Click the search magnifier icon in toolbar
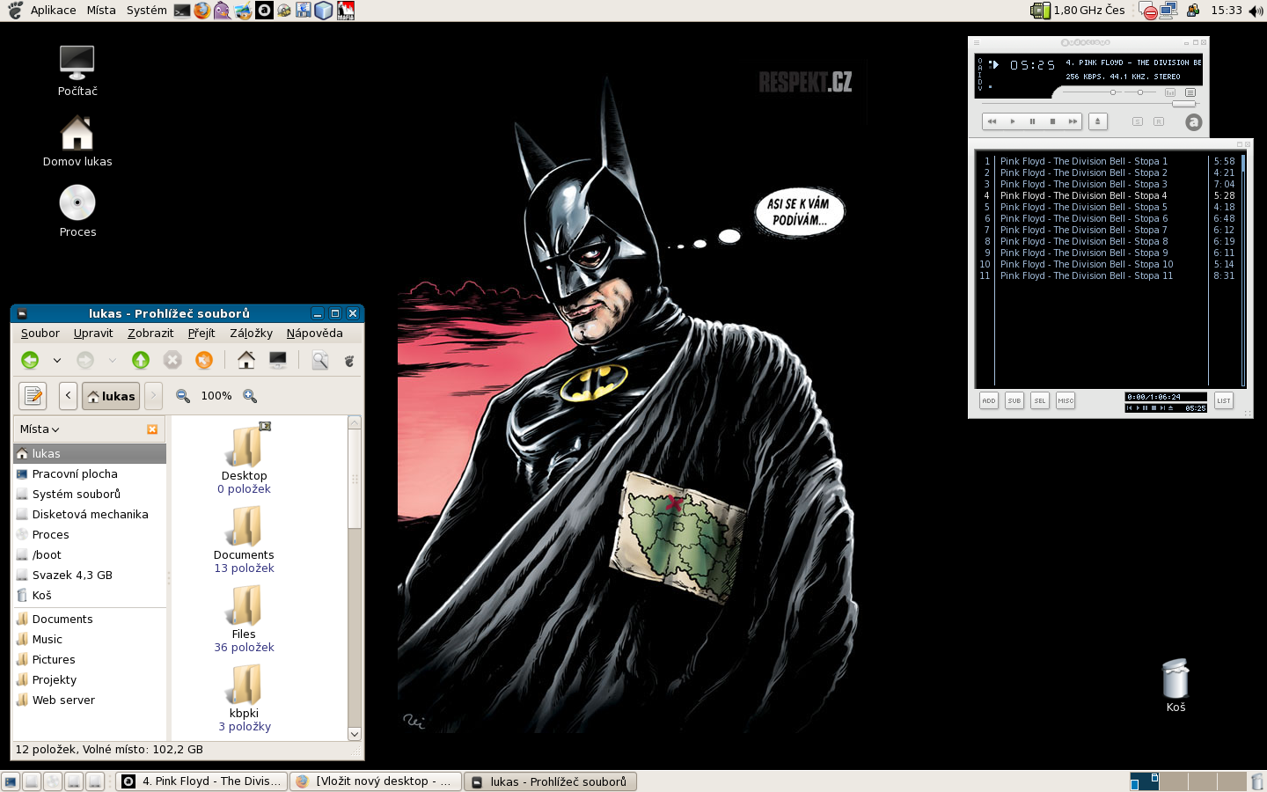 320,360
